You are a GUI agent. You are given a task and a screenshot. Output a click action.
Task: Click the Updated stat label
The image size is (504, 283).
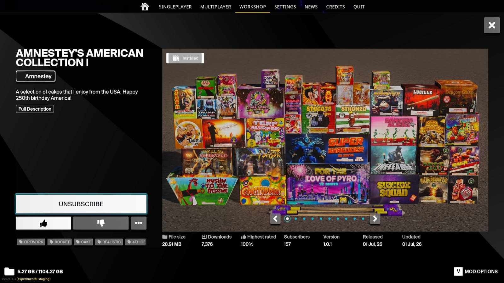411,237
